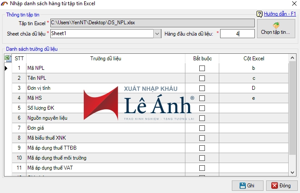Viewport: 300px width, 193px height.
Task: Select Cột Excel cell for Số lượng ĐK
Action: [x=253, y=108]
